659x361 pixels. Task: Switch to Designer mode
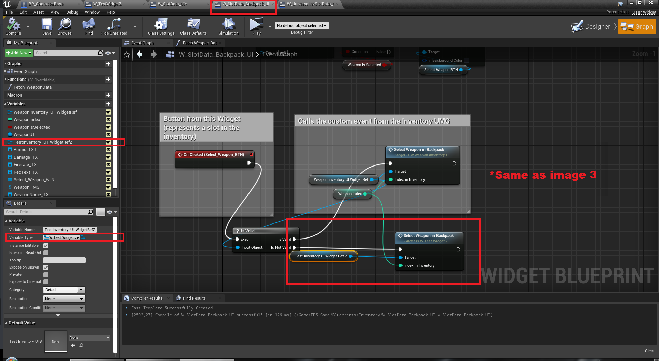[x=591, y=27]
